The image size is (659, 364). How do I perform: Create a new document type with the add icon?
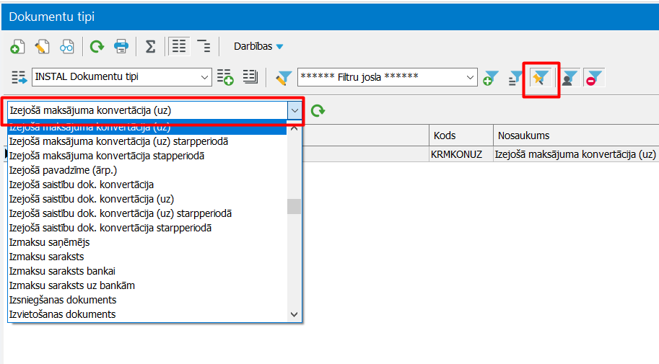(x=17, y=46)
